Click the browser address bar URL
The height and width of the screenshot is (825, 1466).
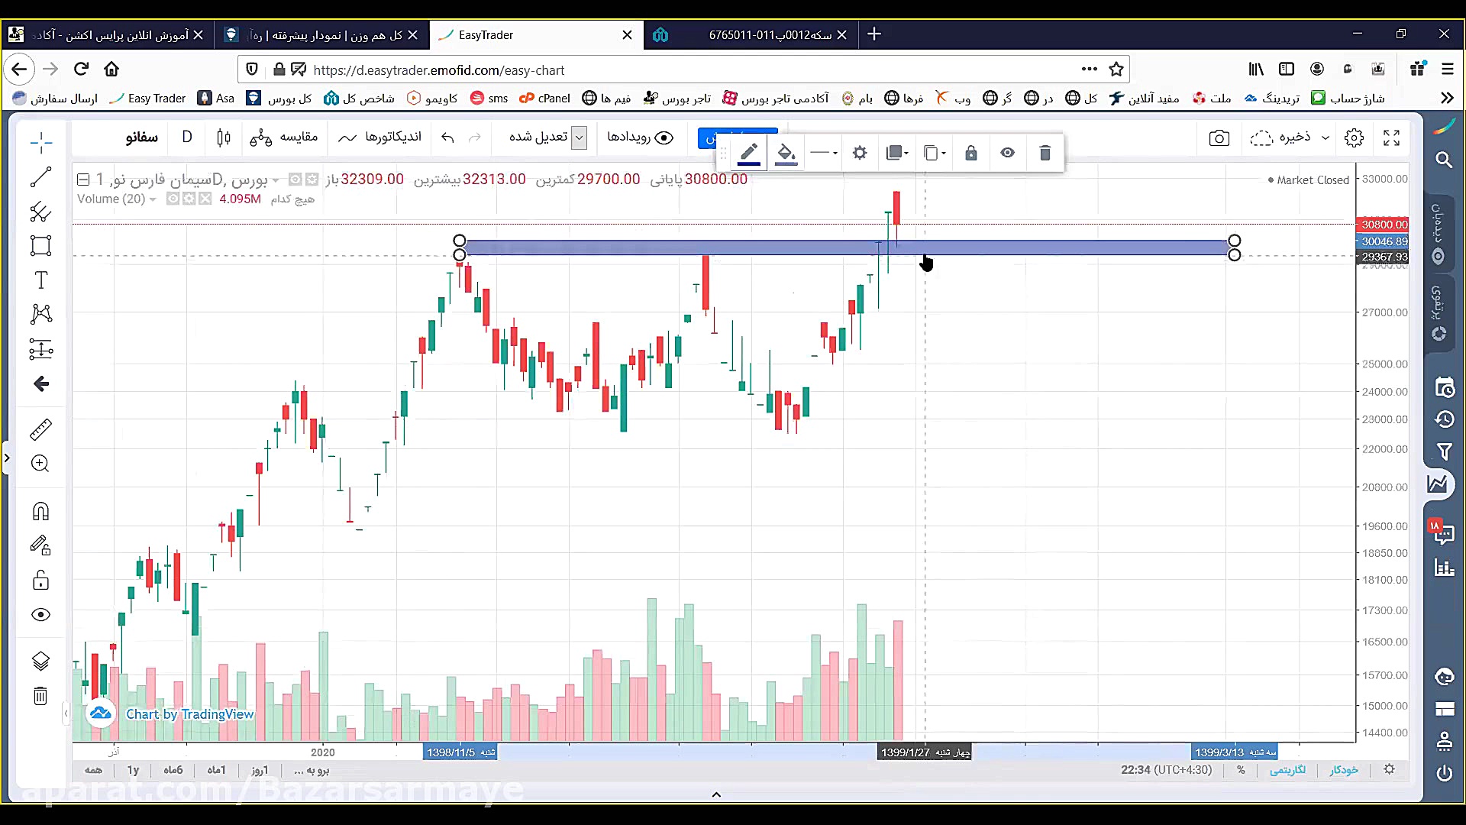[x=439, y=70]
